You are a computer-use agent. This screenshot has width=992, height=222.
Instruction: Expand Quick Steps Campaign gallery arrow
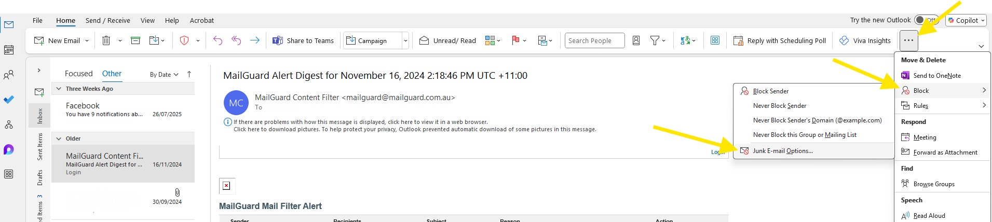coord(405,40)
